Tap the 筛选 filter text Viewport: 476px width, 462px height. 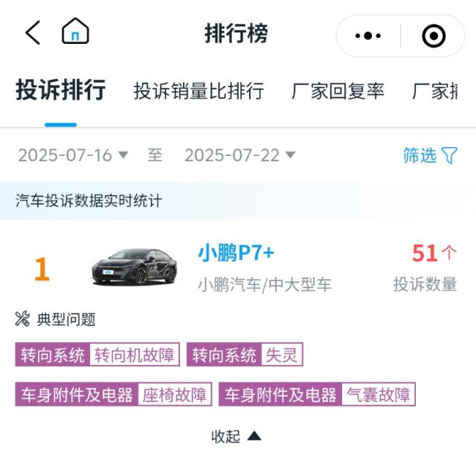419,155
